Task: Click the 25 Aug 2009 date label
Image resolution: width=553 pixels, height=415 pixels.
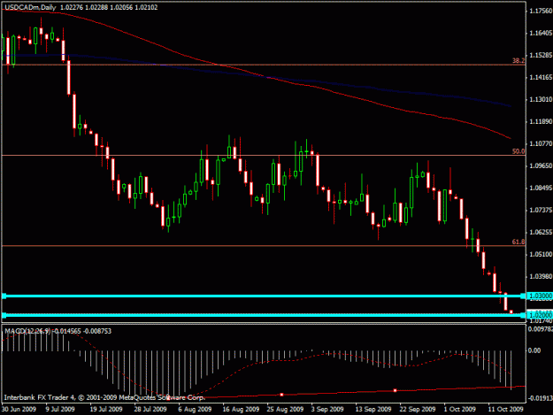Action: point(285,409)
